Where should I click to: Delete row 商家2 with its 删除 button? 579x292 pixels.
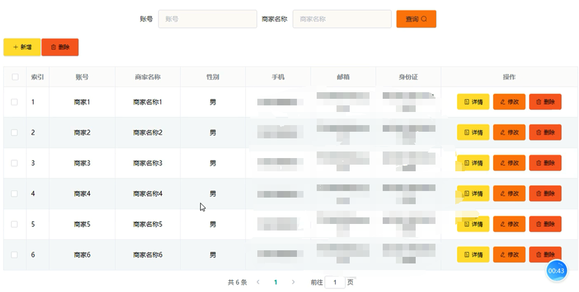click(x=545, y=132)
